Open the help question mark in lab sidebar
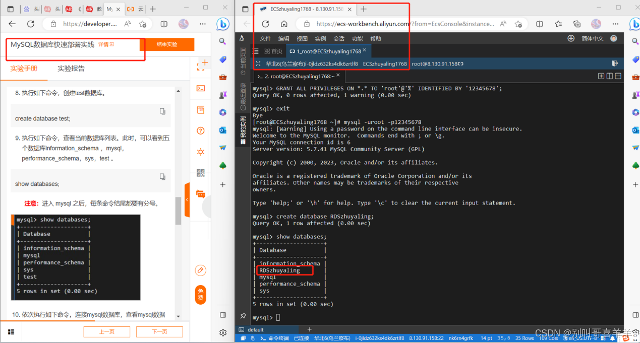 click(201, 131)
